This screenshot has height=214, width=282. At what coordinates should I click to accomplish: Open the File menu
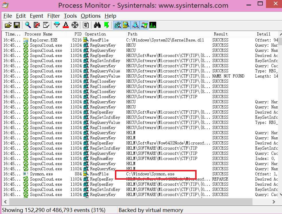[x=8, y=16]
